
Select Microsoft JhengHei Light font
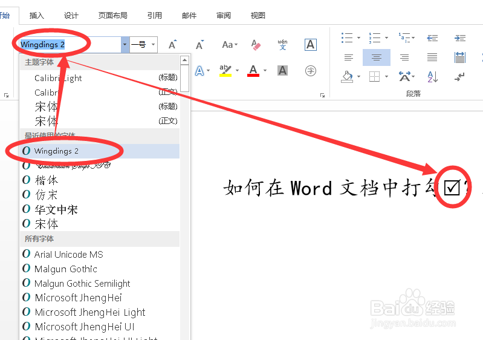coord(100,312)
